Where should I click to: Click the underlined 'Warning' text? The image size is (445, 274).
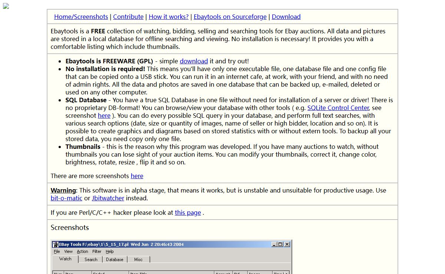63,190
